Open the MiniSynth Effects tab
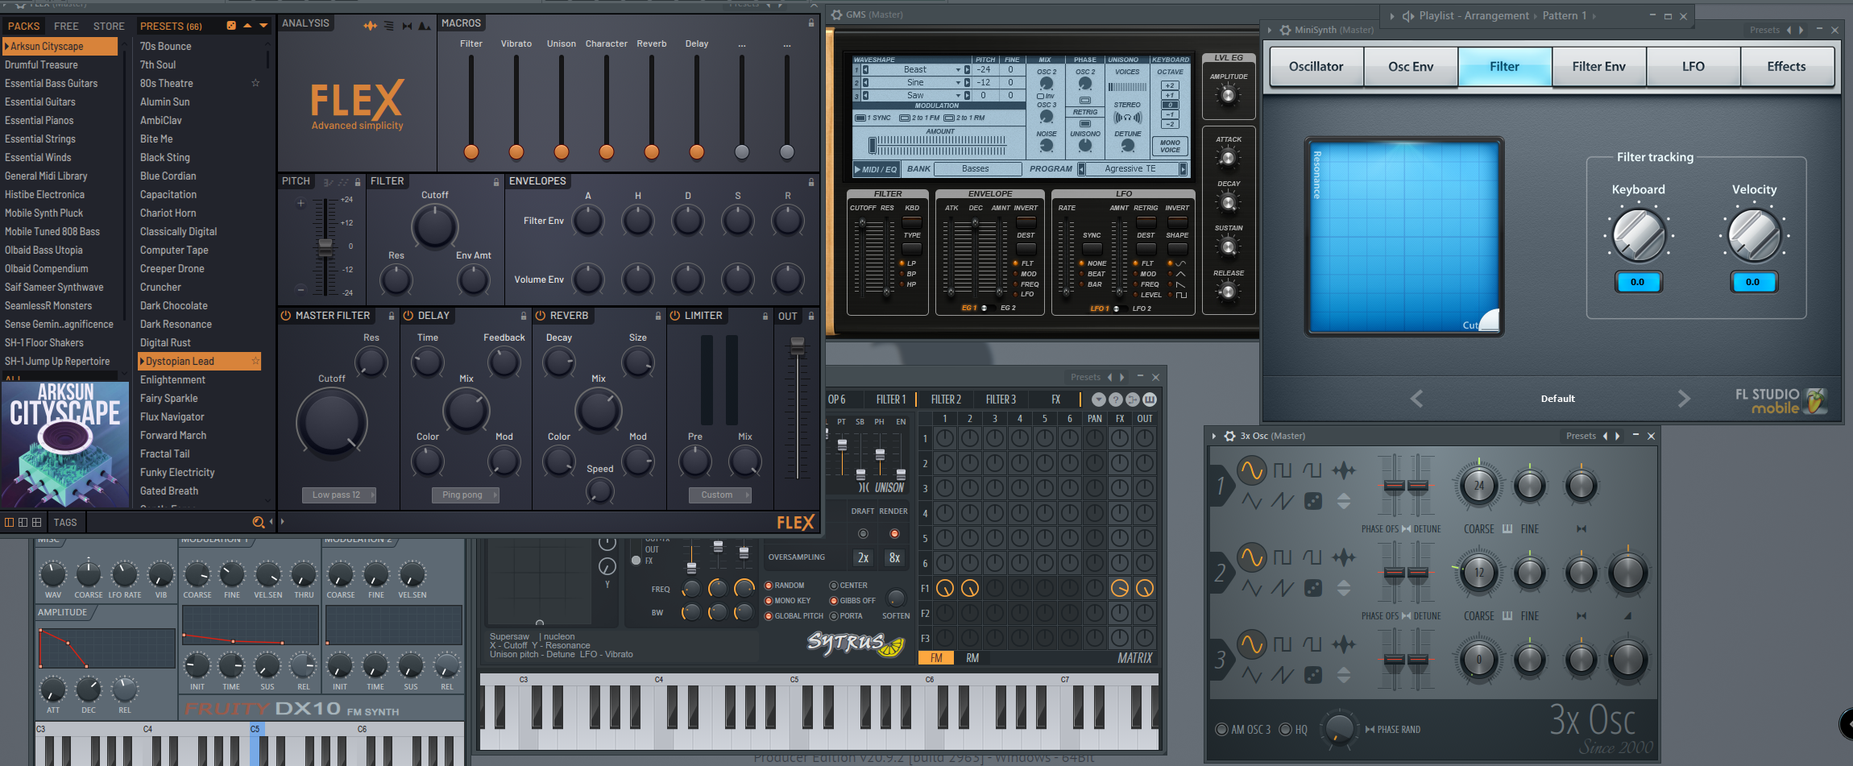This screenshot has width=1853, height=766. coord(1787,67)
